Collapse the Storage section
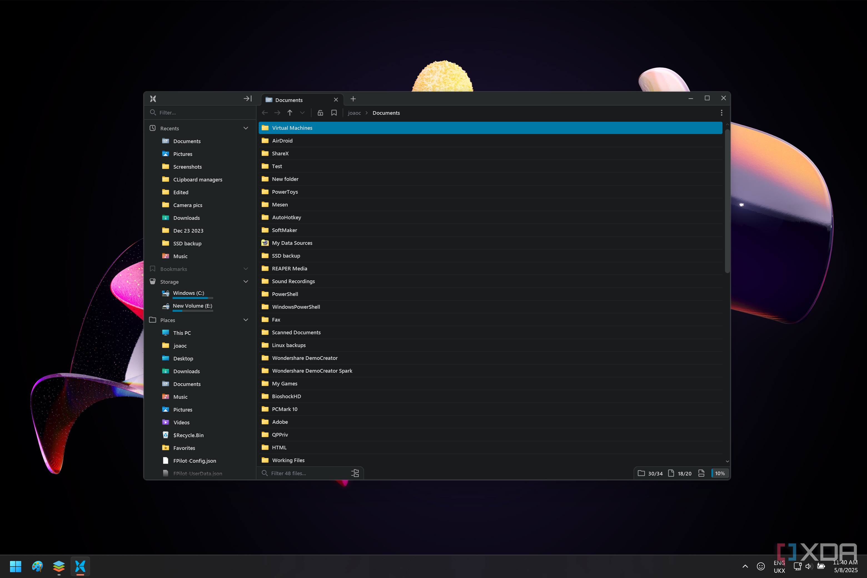 246,281
